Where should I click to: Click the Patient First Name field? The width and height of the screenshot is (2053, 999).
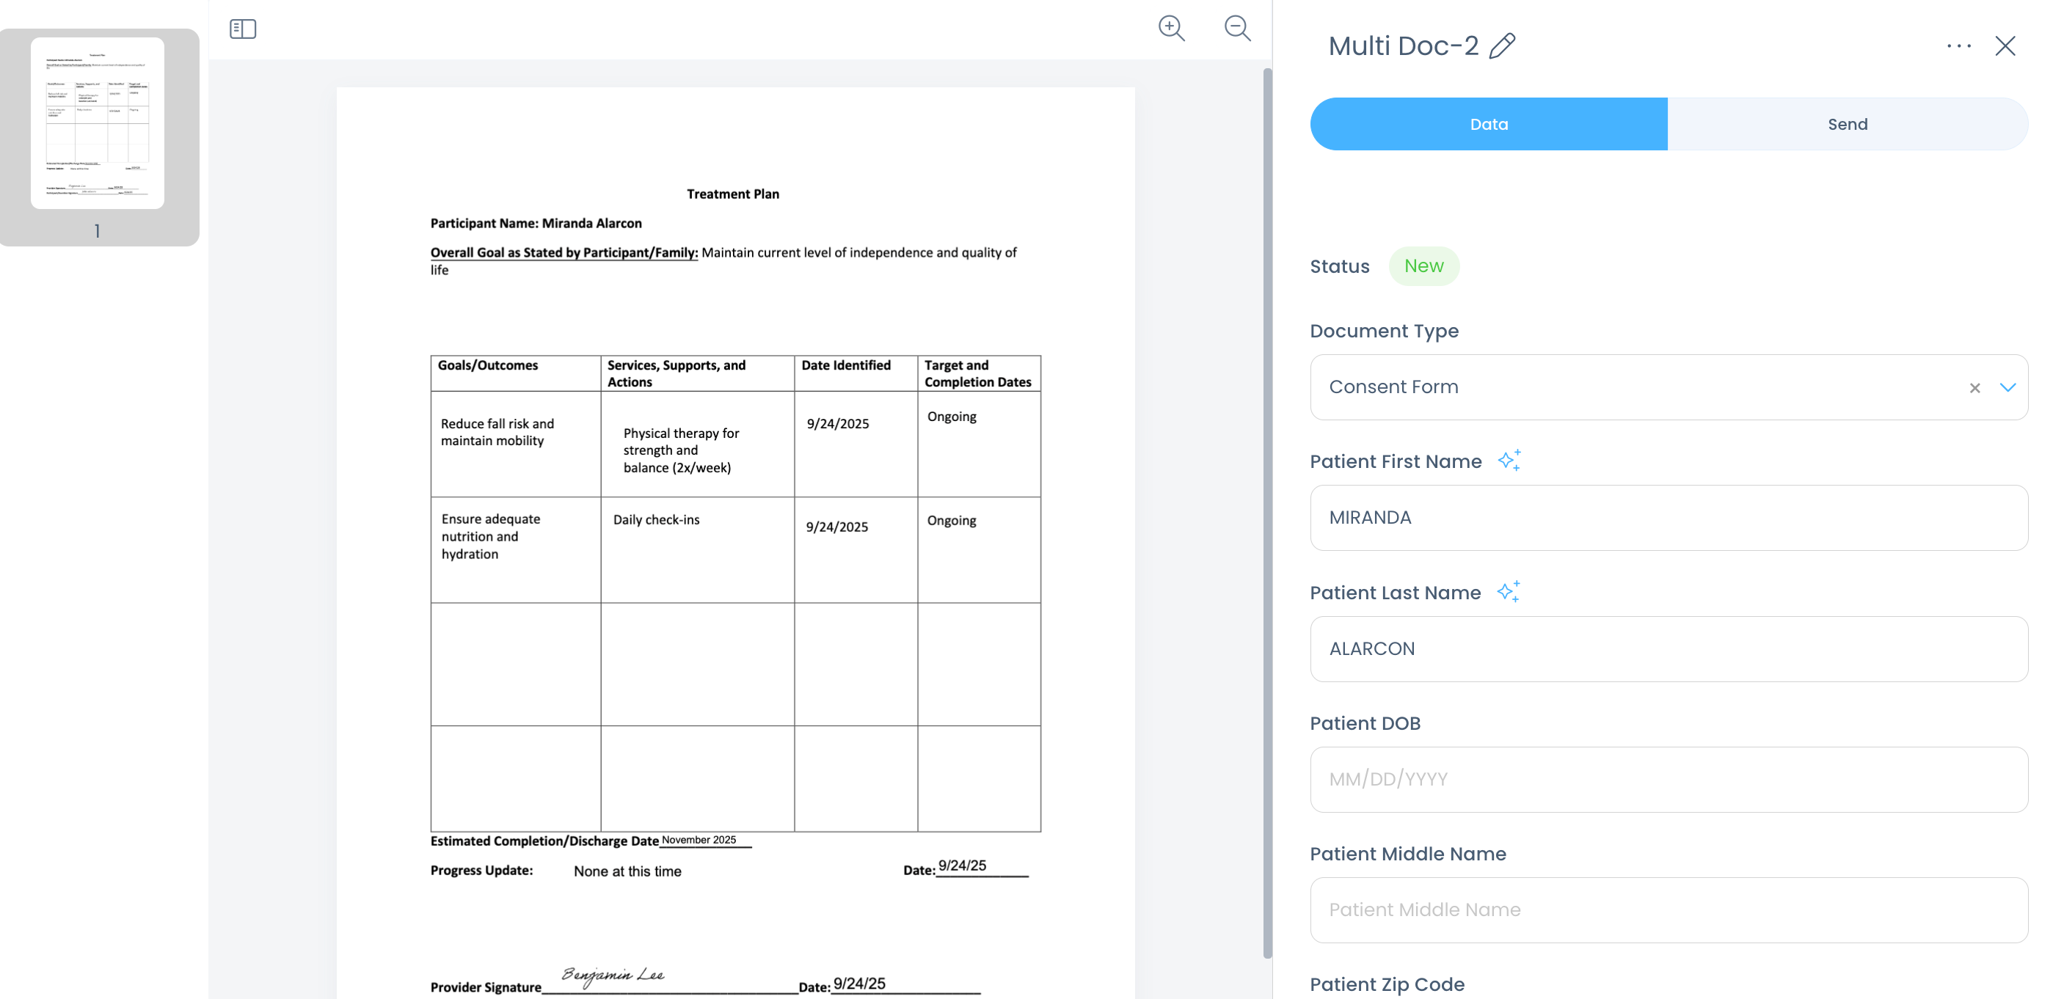coord(1668,518)
